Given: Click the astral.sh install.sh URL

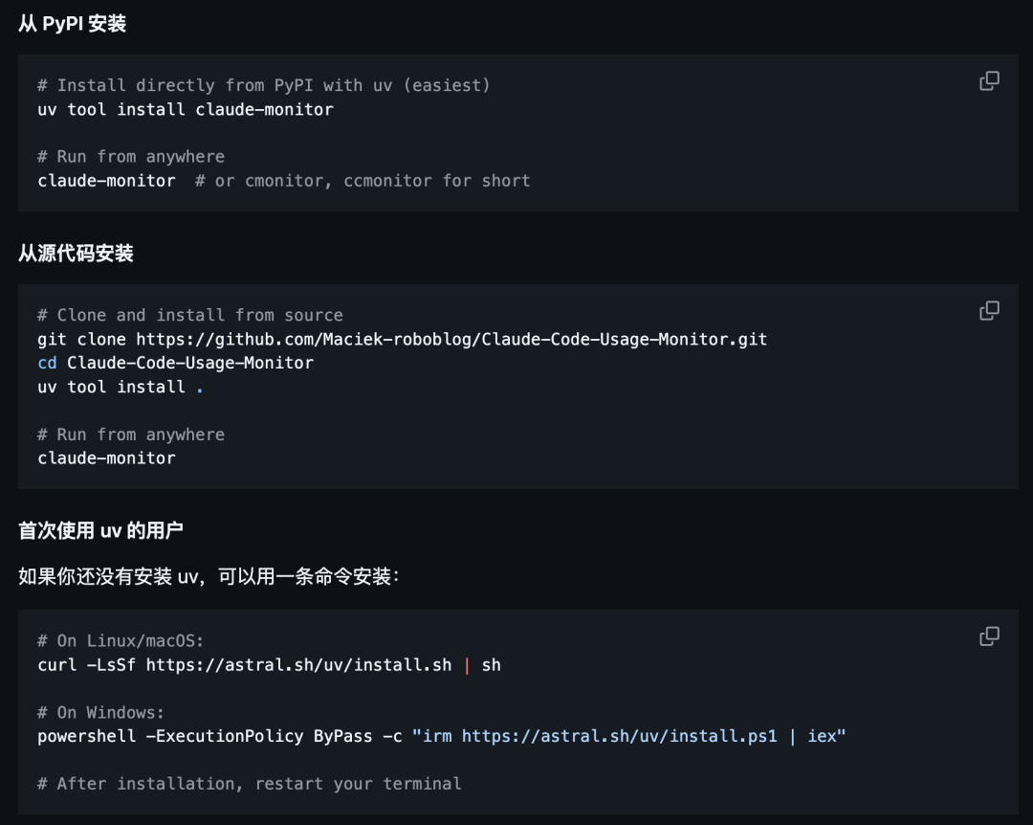Looking at the screenshot, I should (298, 665).
